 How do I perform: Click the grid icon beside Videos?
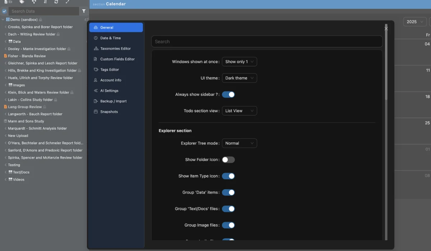[x=10, y=179]
